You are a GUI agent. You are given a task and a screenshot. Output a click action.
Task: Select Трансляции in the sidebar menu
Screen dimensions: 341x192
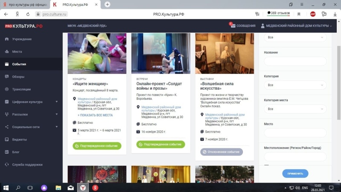point(21,89)
